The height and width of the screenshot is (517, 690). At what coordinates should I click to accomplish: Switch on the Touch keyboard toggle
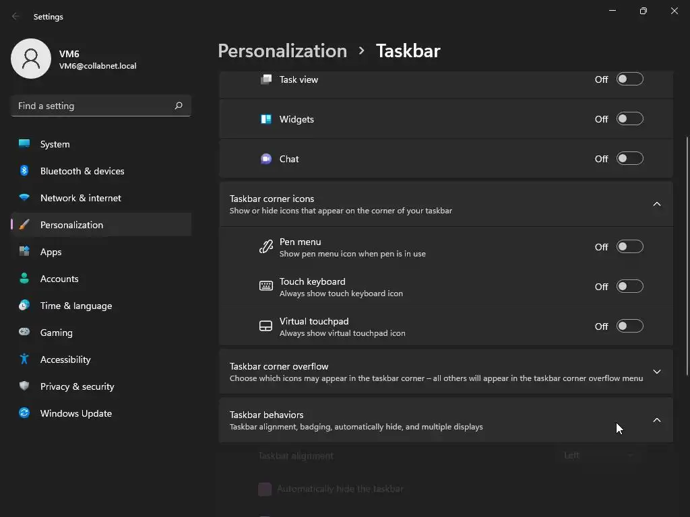(629, 287)
